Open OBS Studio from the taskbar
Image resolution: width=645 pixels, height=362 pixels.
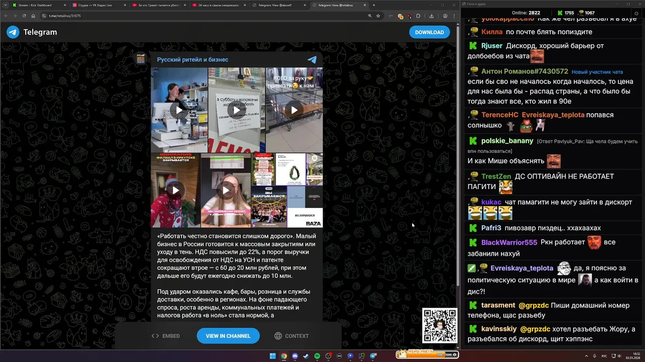coord(328,356)
